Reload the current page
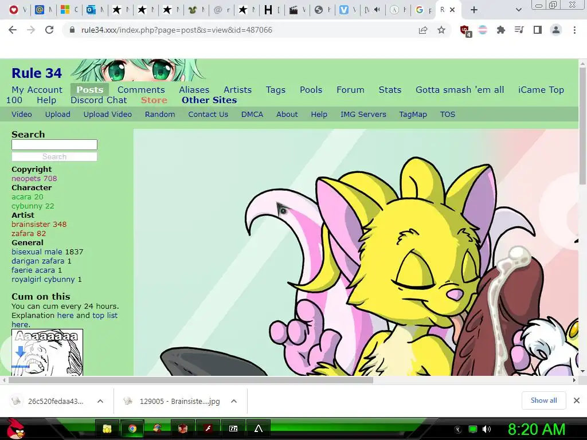The height and width of the screenshot is (440, 587). pos(49,30)
